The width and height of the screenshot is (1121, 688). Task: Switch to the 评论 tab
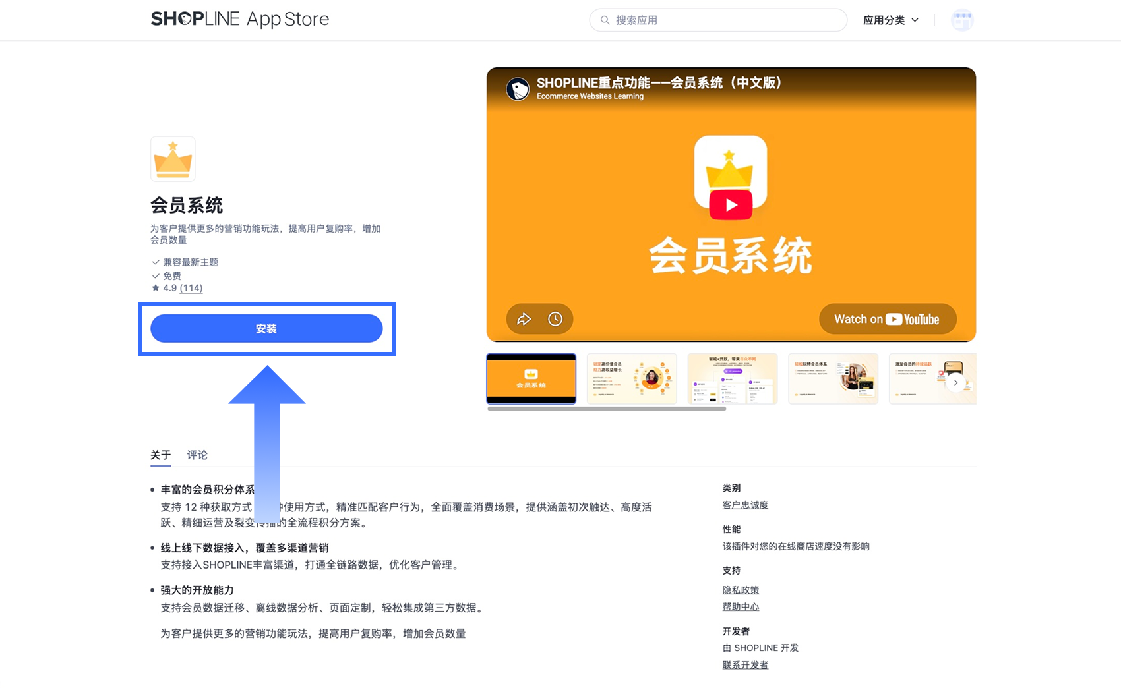pos(197,455)
